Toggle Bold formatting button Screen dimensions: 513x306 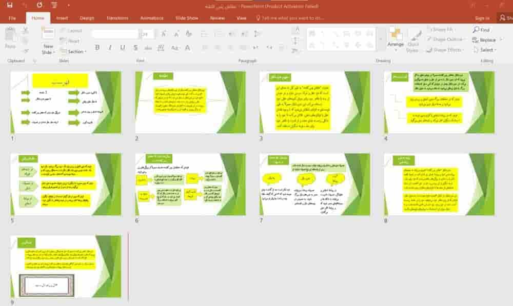[97, 48]
